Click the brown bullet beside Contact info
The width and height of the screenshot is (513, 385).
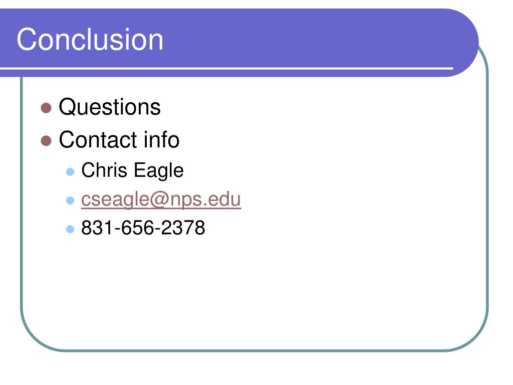(46, 141)
